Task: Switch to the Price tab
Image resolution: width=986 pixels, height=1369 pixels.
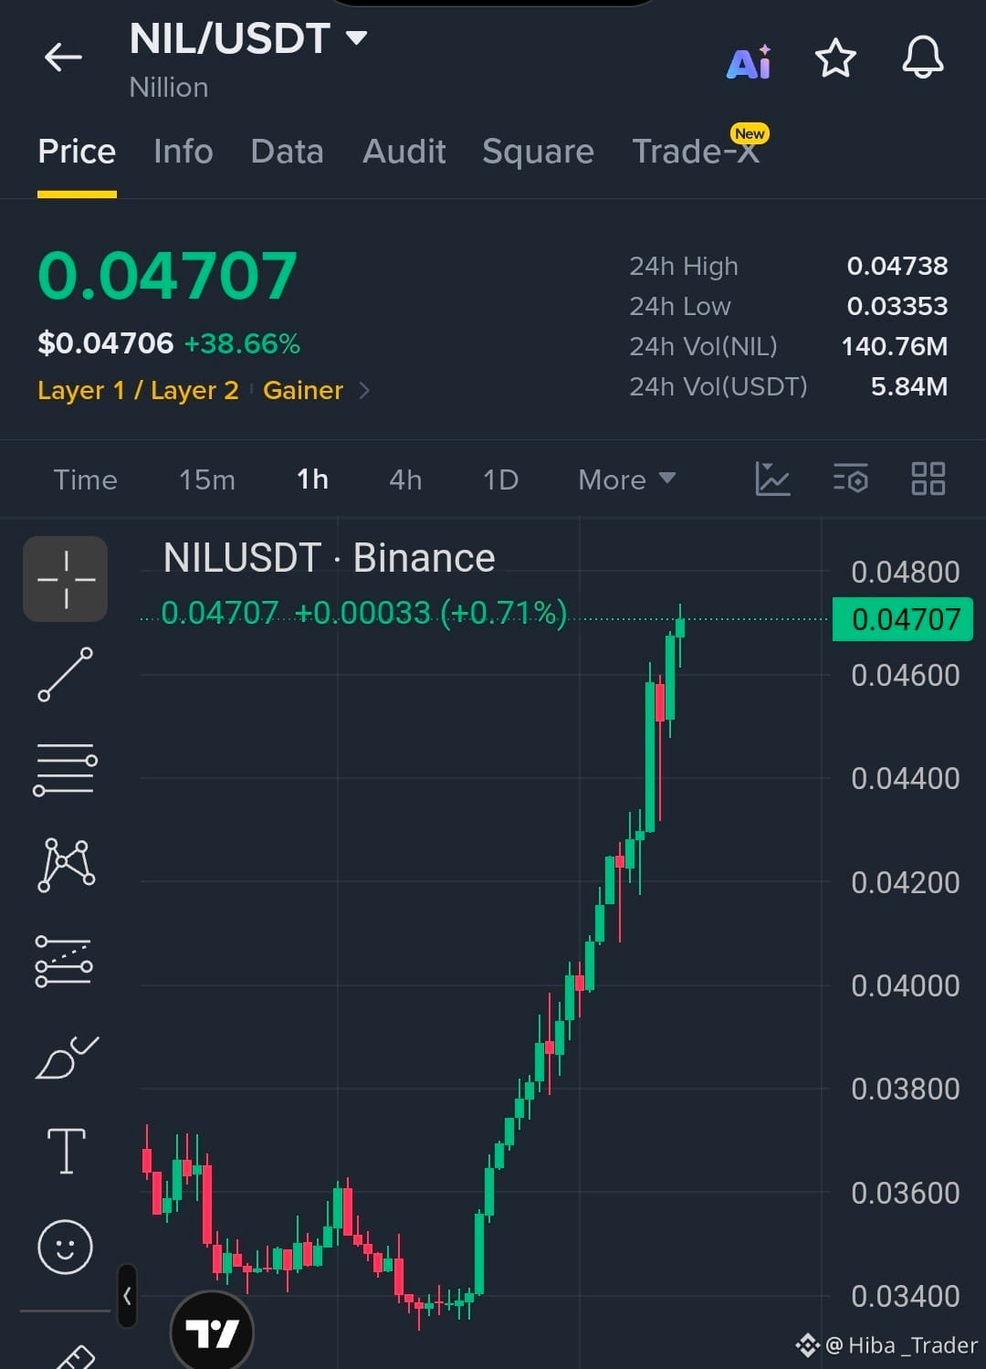Action: tap(77, 152)
